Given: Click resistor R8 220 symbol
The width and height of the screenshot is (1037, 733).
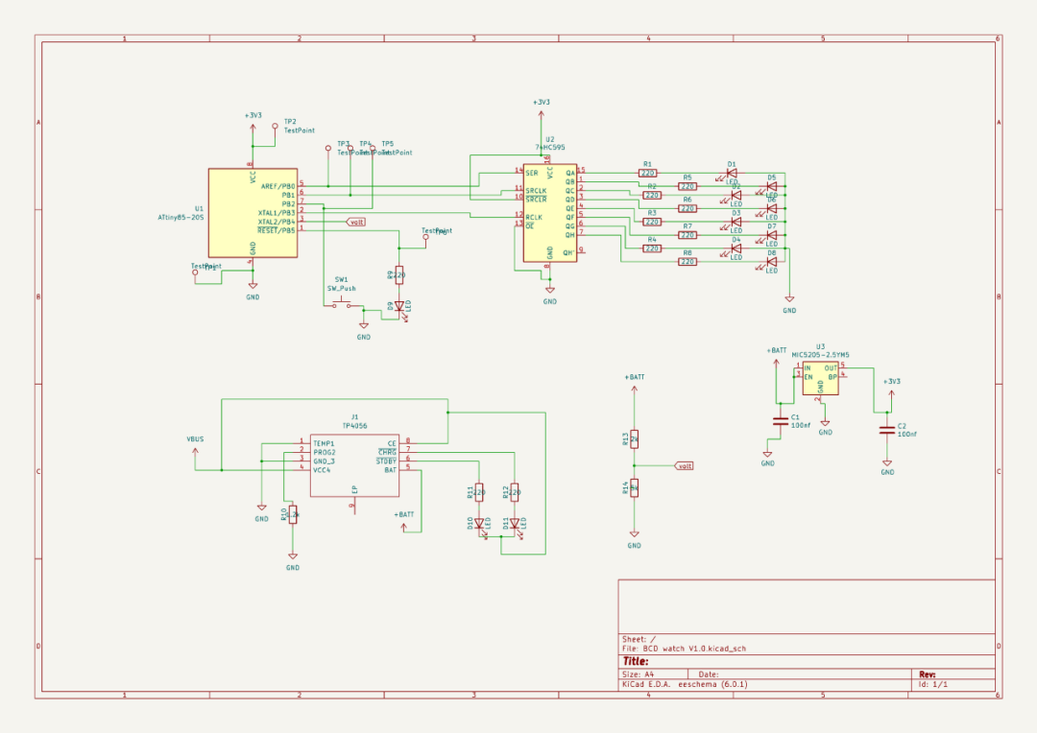Looking at the screenshot, I should (687, 262).
